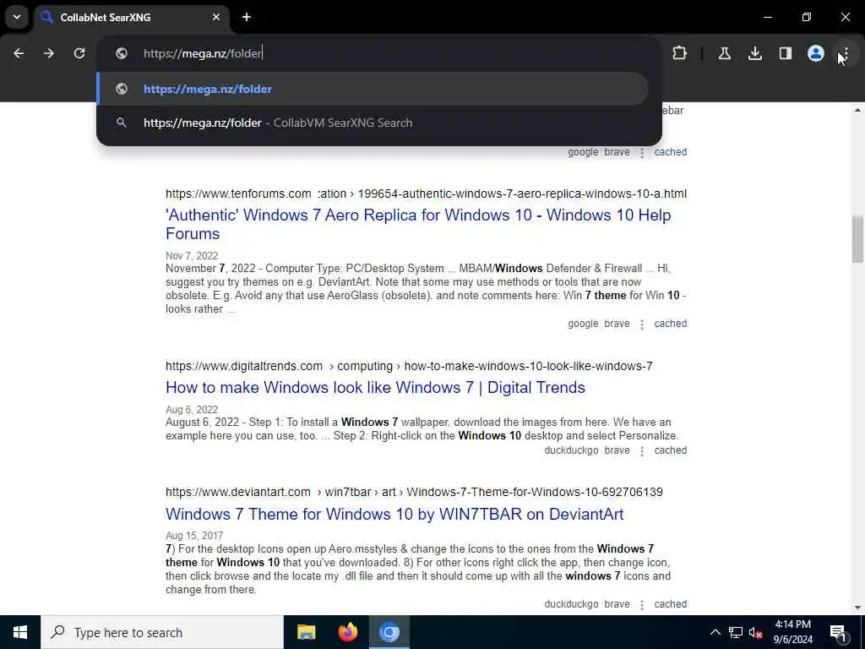Open cached link for tenforums result
The image size is (865, 649).
670,324
